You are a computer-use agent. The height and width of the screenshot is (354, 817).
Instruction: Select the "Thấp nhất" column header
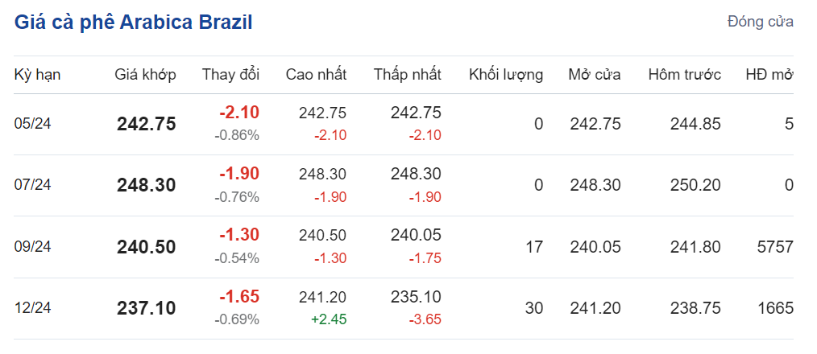click(407, 75)
